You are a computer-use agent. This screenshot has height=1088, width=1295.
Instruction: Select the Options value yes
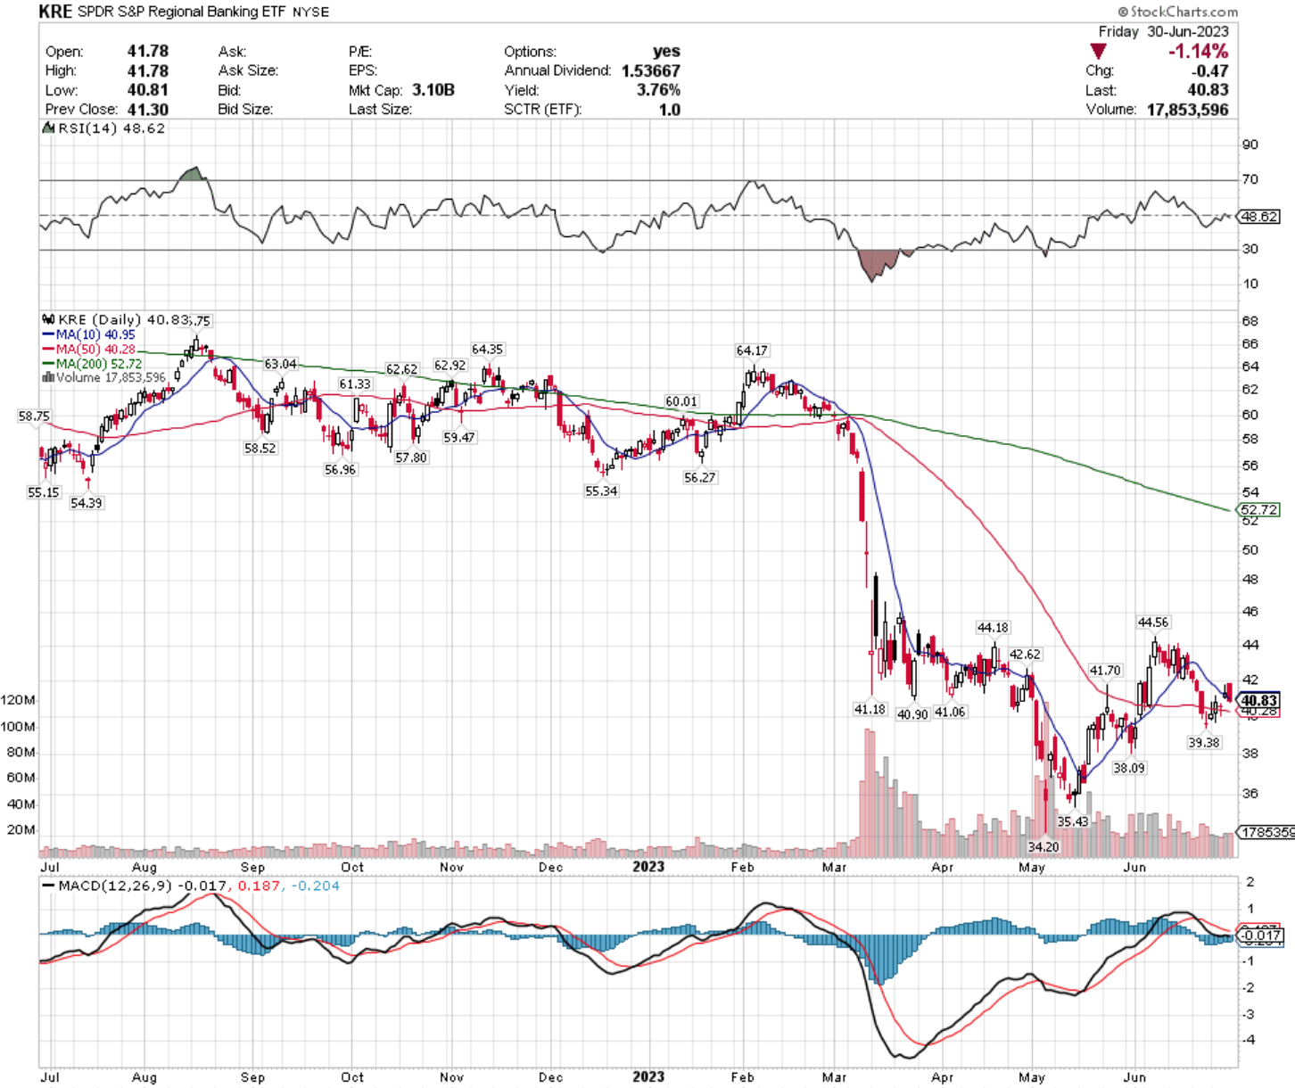666,52
